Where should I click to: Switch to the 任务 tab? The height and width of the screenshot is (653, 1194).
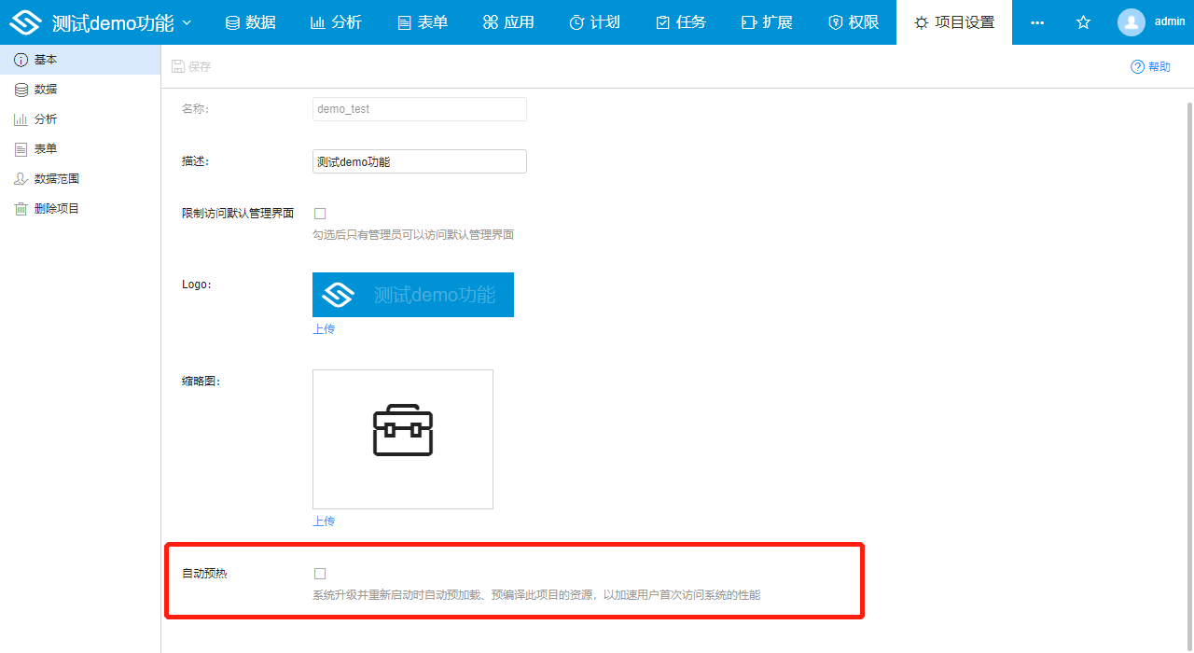(680, 21)
